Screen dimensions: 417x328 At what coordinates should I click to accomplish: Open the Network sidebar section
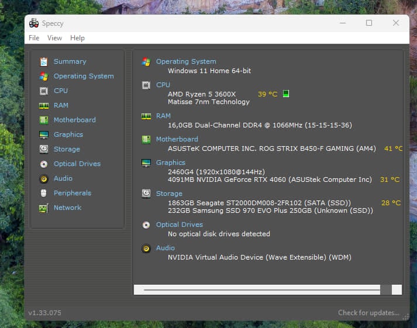click(67, 208)
